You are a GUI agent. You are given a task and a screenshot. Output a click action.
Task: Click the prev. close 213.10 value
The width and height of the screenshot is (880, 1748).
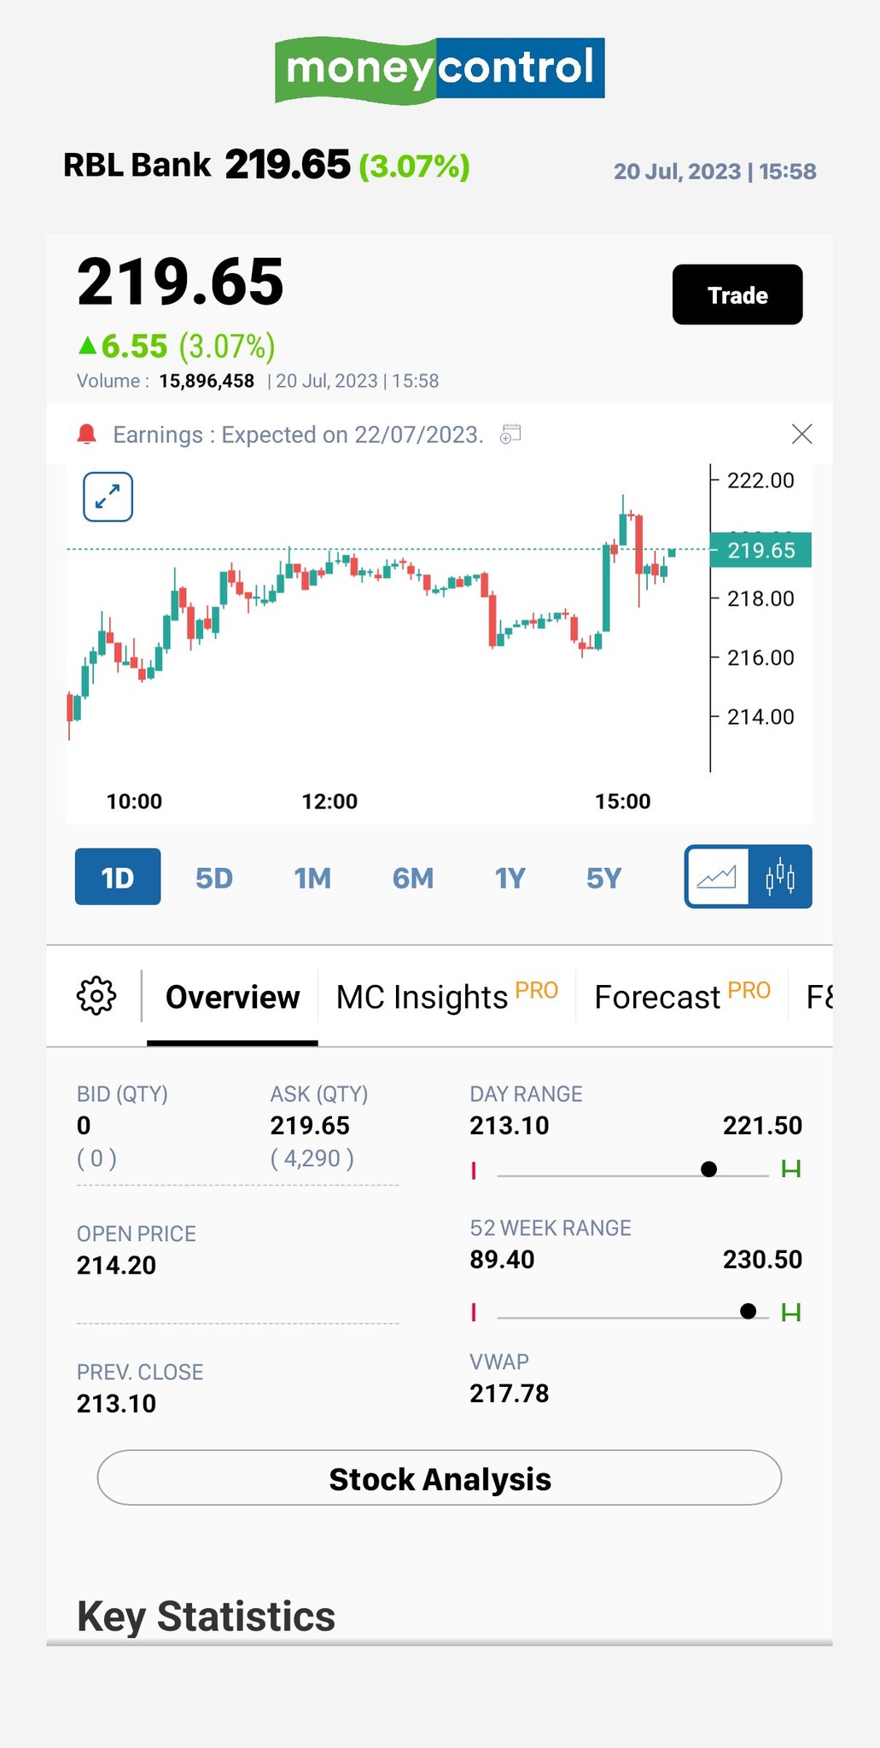click(x=116, y=1403)
